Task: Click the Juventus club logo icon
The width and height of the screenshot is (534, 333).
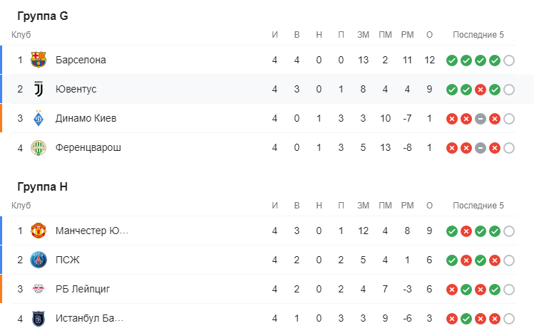Action: click(x=38, y=89)
